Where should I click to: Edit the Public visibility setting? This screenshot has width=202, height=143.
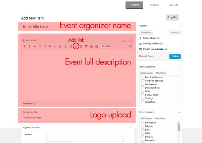(161, 44)
